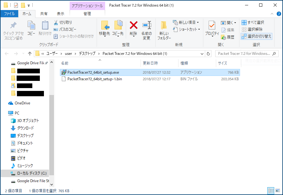Switch to details view icon in status bar
283x195 pixels.
coord(271,191)
